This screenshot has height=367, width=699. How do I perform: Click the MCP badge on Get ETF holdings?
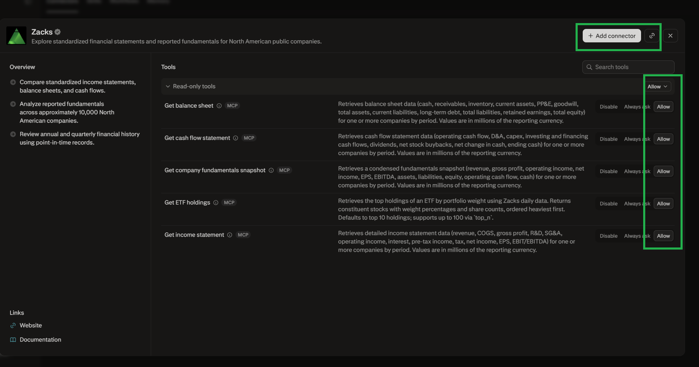pos(229,203)
